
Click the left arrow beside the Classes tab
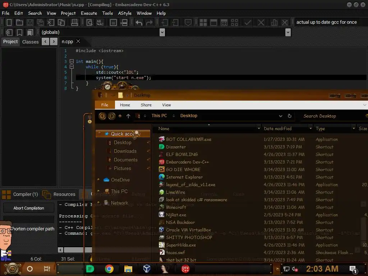click(45, 42)
